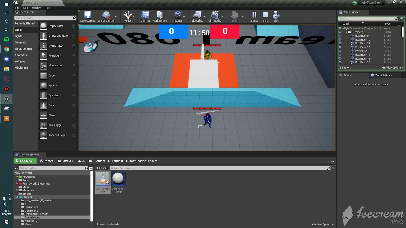
Task: Expand the Framework_Blueprints folder
Action: coord(17,184)
